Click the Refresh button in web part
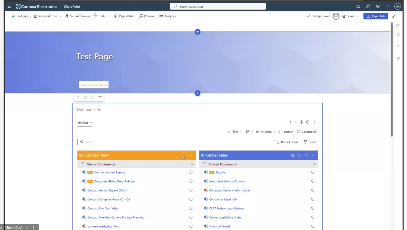 pyautogui.click(x=286, y=132)
